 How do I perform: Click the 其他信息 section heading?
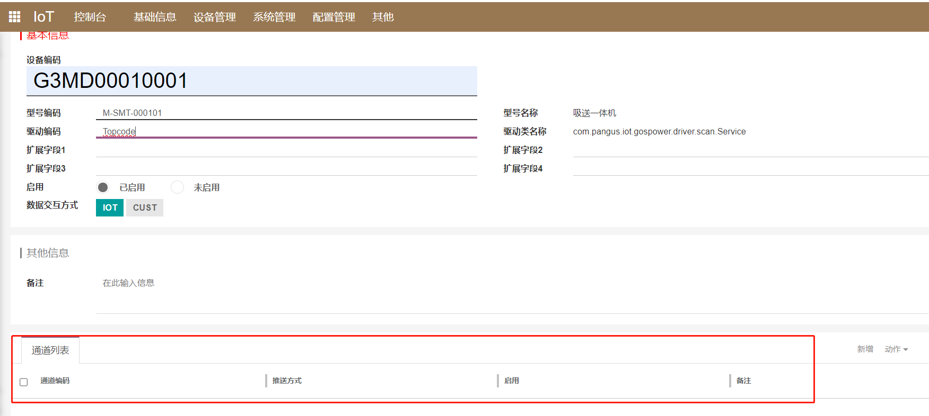coord(48,253)
